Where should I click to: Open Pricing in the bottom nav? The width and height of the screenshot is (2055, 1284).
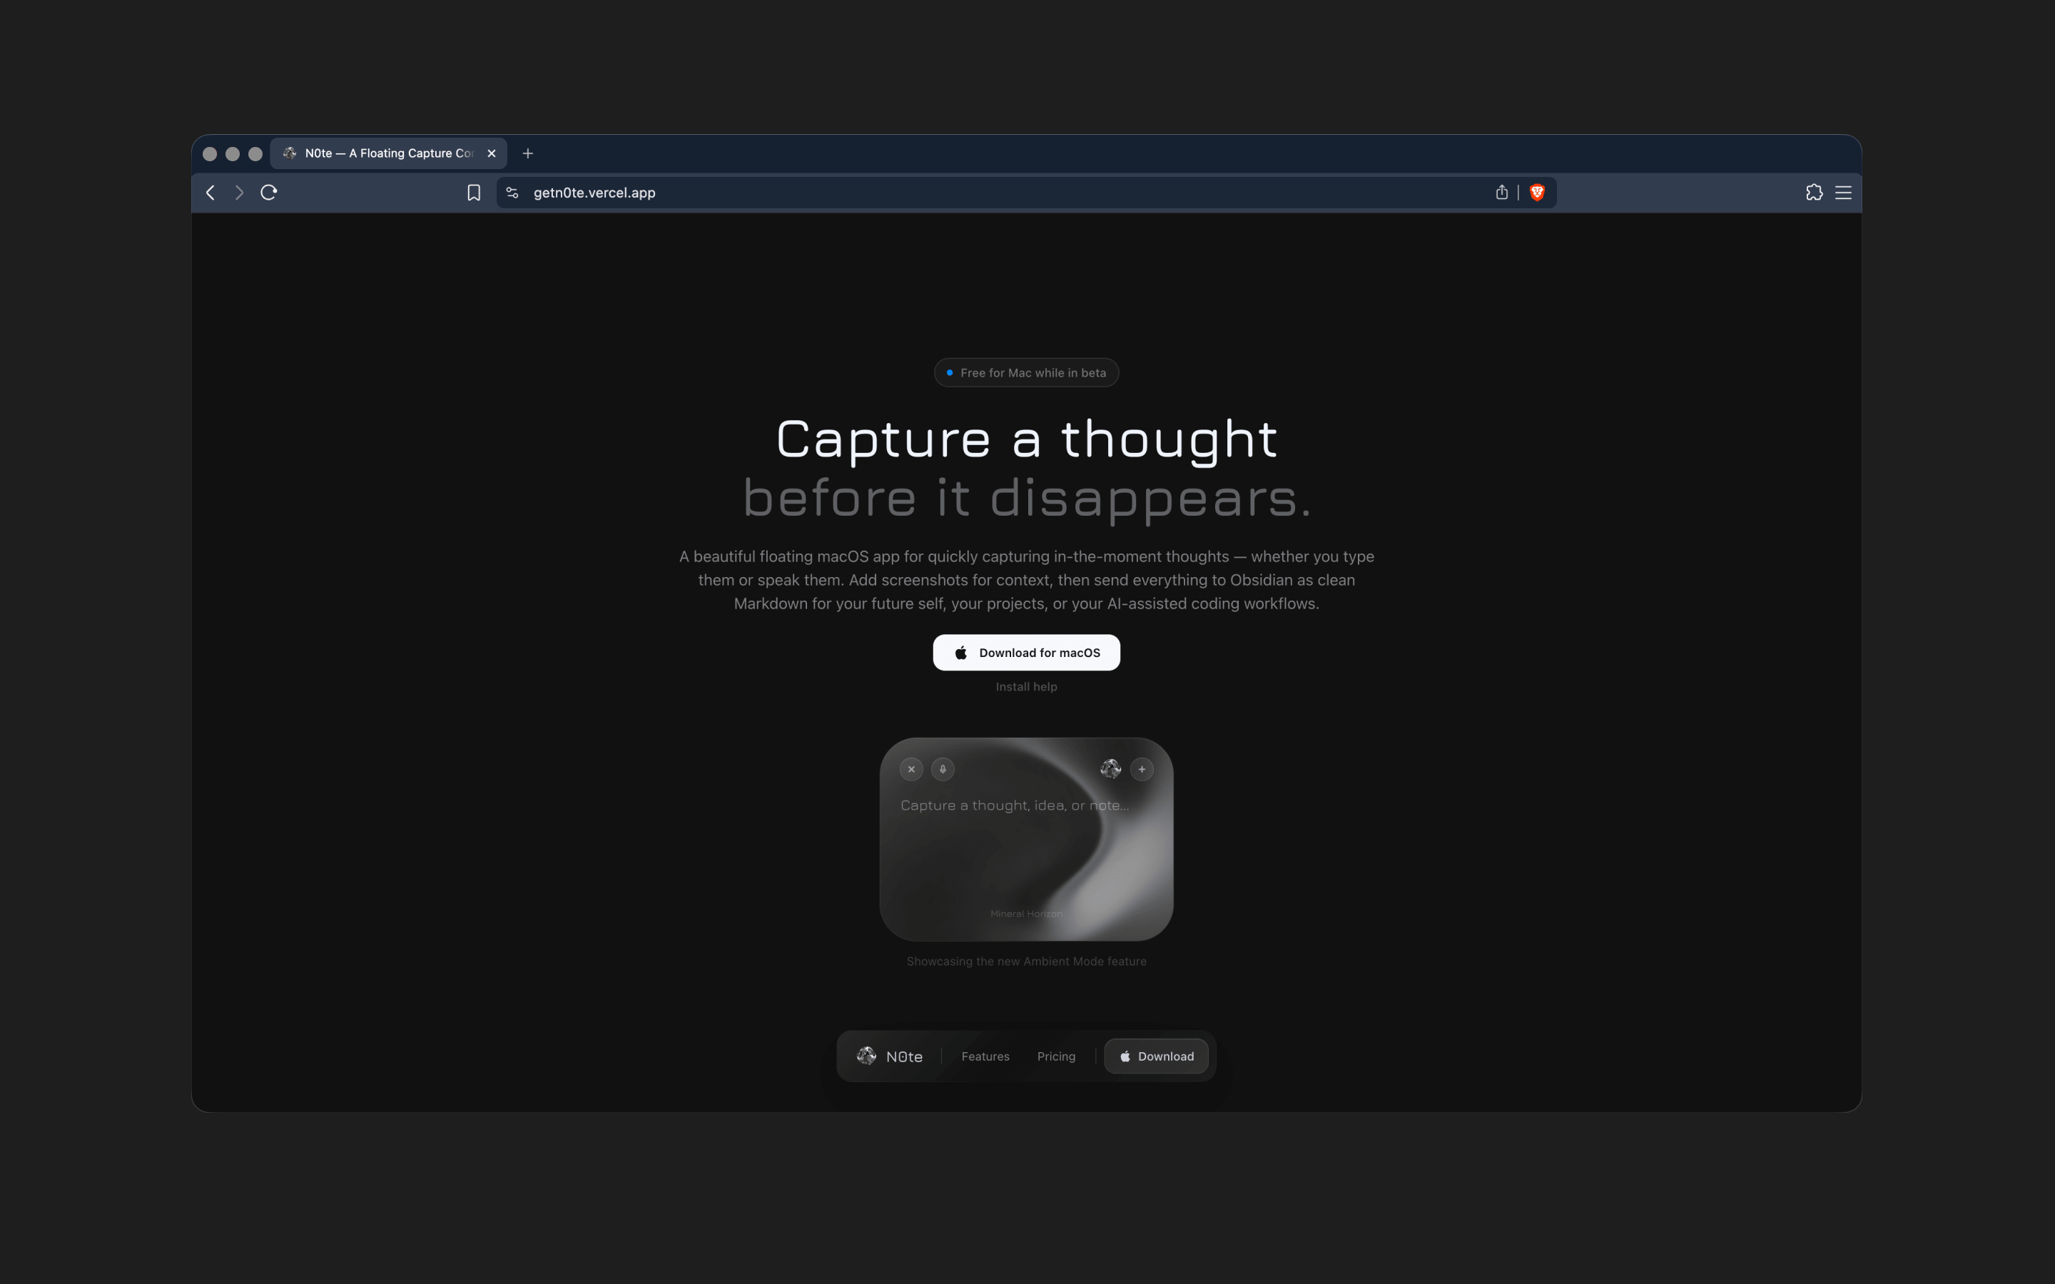tap(1056, 1056)
